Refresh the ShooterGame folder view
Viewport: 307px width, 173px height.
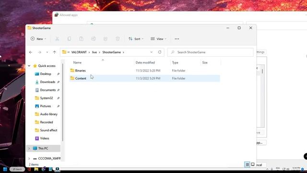[x=160, y=52]
